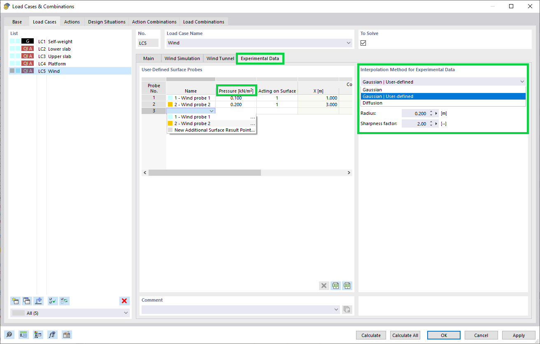This screenshot has height=344, width=540.
Task: Open the ellipsis next to Wind probe 1
Action: point(252,117)
